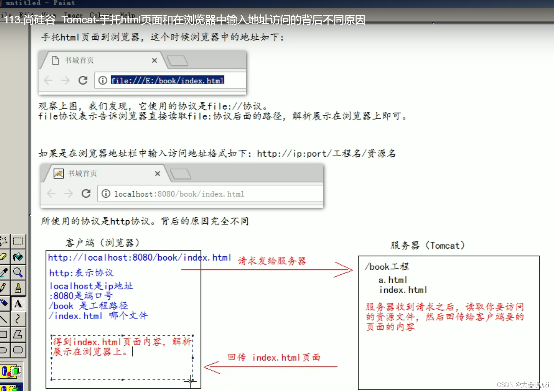Click a.html in the server box

coord(393,280)
